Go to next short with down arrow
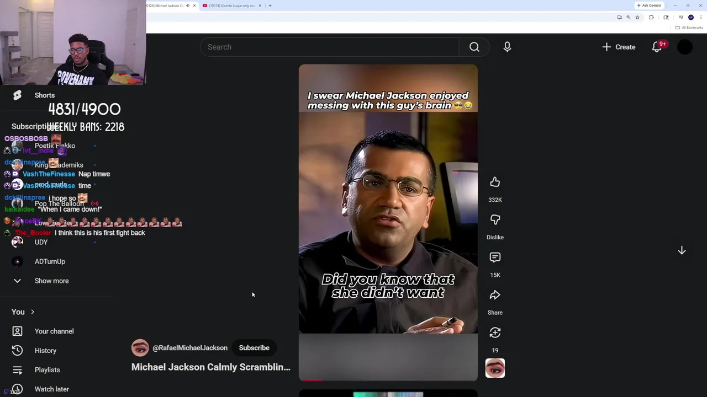 [682, 250]
